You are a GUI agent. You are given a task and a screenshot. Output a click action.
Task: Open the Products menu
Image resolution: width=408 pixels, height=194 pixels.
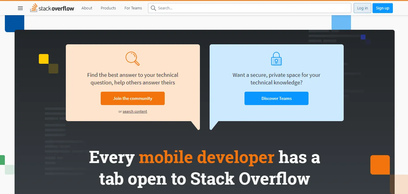click(x=108, y=8)
